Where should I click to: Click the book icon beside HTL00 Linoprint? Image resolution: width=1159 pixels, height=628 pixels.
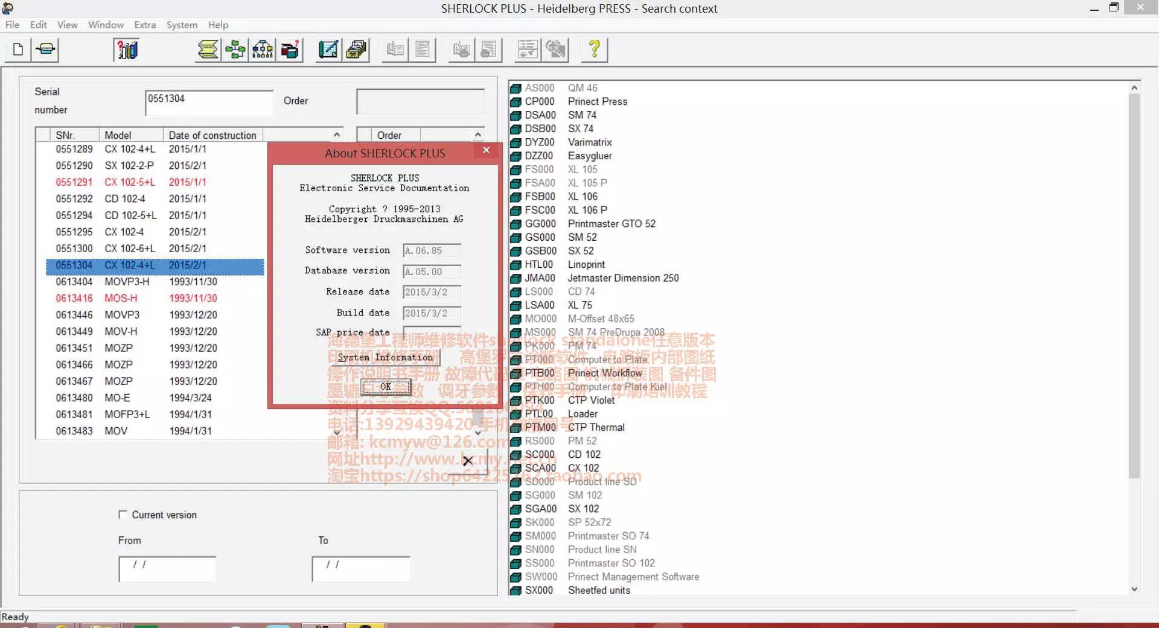[516, 265]
